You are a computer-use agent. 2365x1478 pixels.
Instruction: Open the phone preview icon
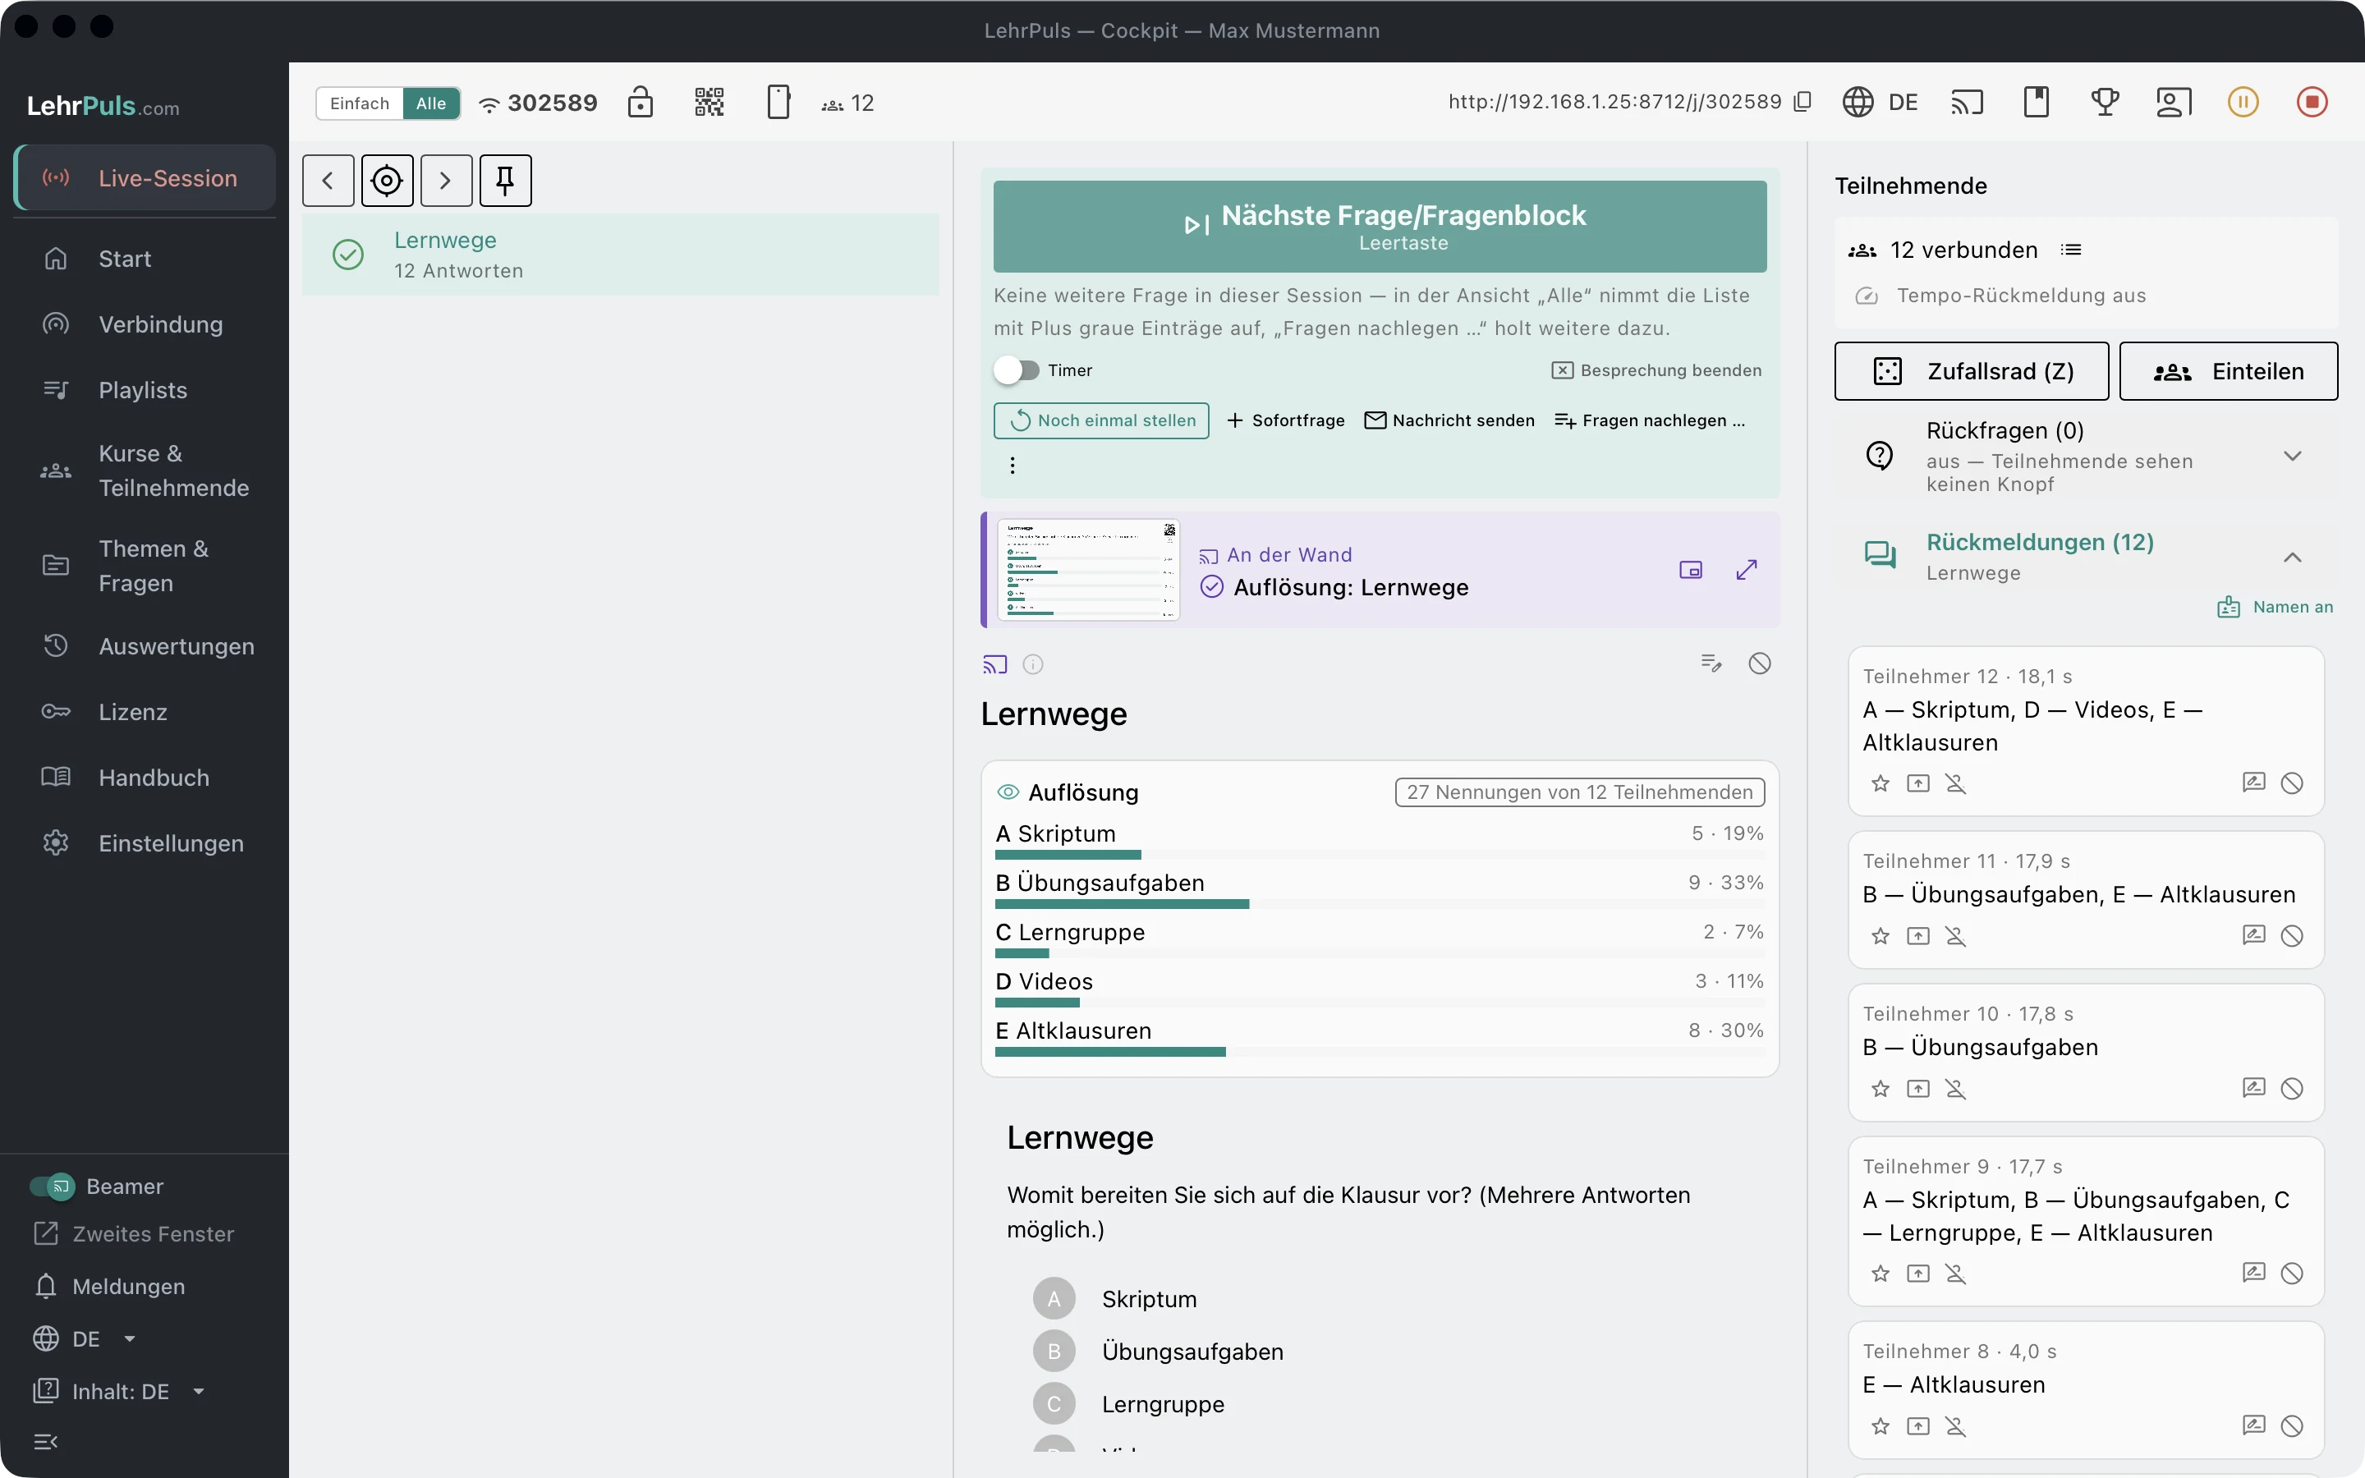pos(778,102)
